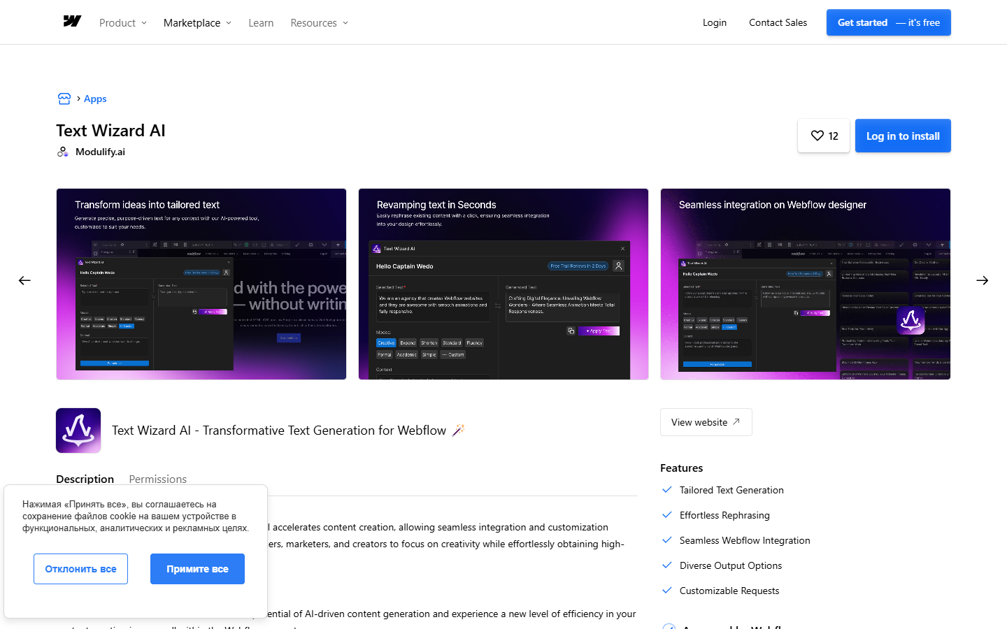1007x629 pixels.
Task: Click Get started — it's free
Action: [889, 22]
